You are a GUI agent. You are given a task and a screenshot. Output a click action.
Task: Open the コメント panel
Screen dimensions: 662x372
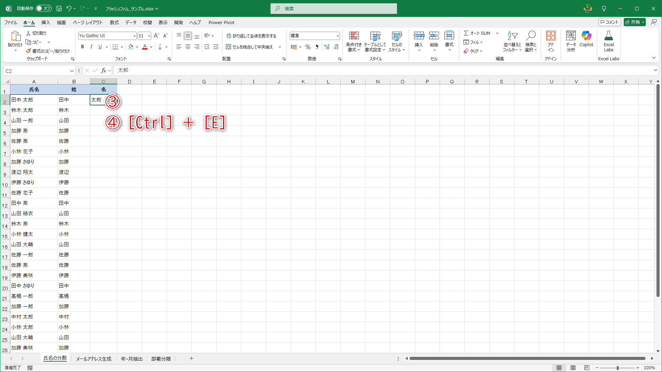pyautogui.click(x=609, y=22)
